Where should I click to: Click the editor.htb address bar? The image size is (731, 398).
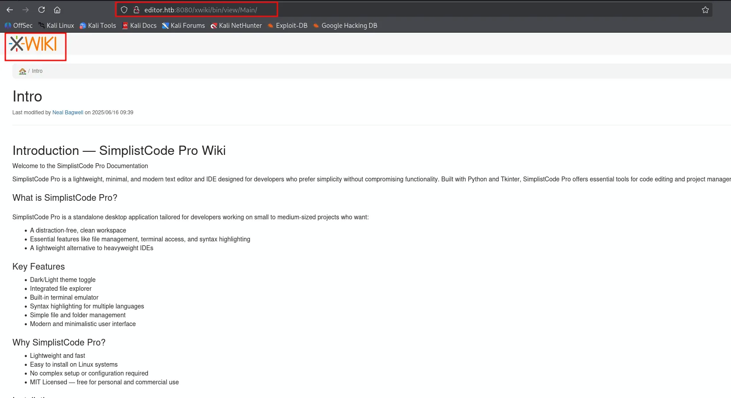click(415, 10)
